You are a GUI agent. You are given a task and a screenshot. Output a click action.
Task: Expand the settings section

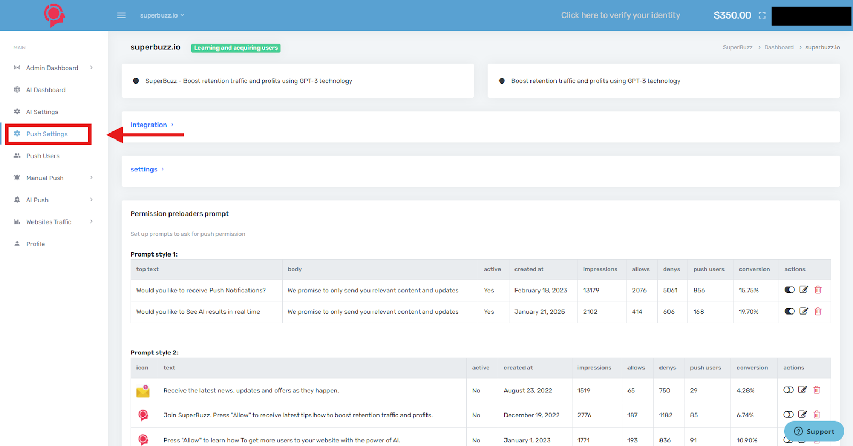click(x=147, y=169)
